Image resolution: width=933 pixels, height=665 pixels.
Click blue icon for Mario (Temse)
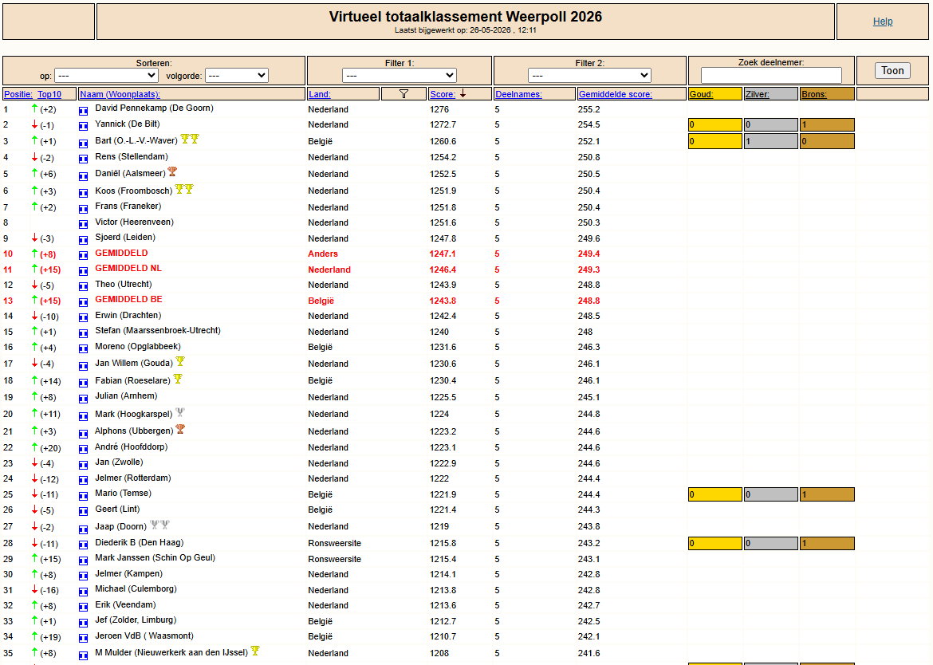83,495
